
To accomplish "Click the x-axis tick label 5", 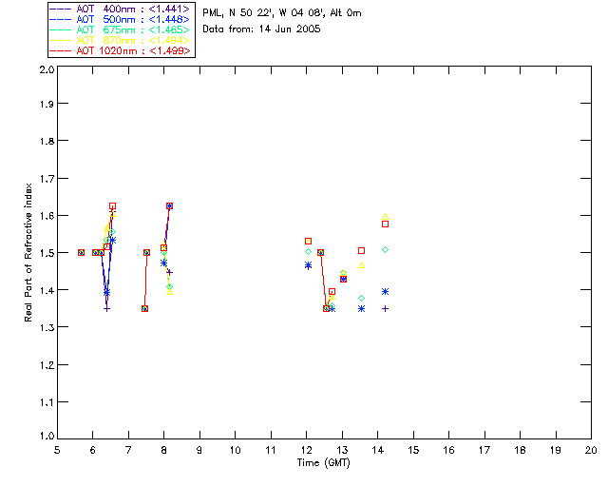I will tap(57, 450).
